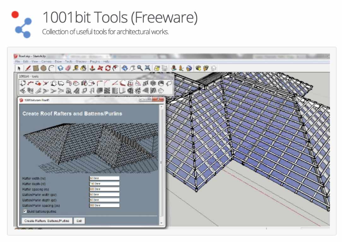Click the page title "1001bit Tools (Freeware)"
This screenshot has height=242, width=342.
click(x=120, y=17)
